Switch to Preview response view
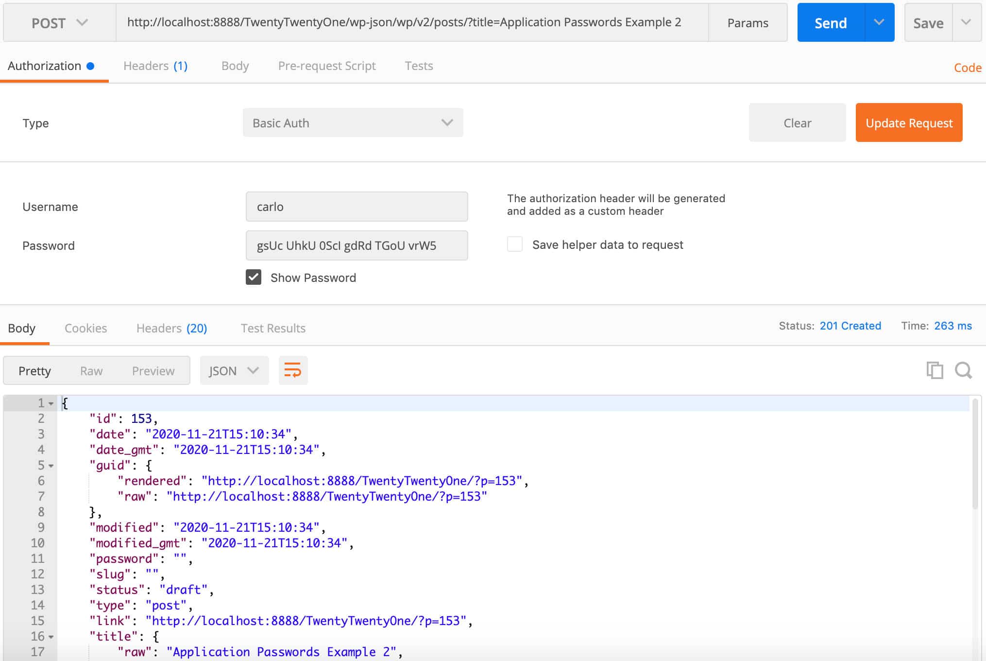Viewport: 986px width, 661px height. tap(153, 370)
